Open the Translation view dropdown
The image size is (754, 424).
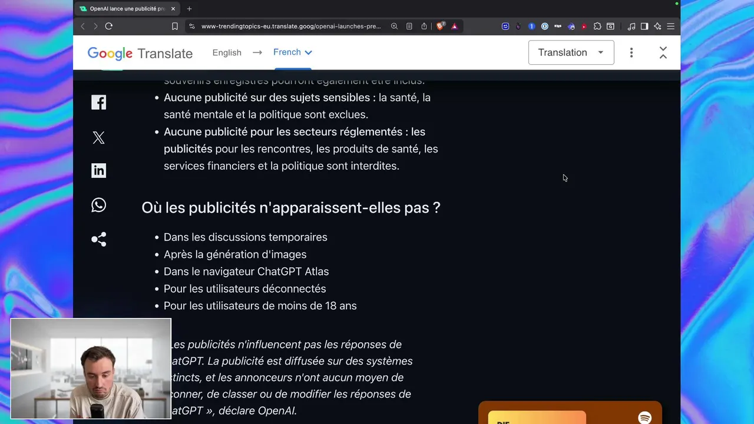571,52
